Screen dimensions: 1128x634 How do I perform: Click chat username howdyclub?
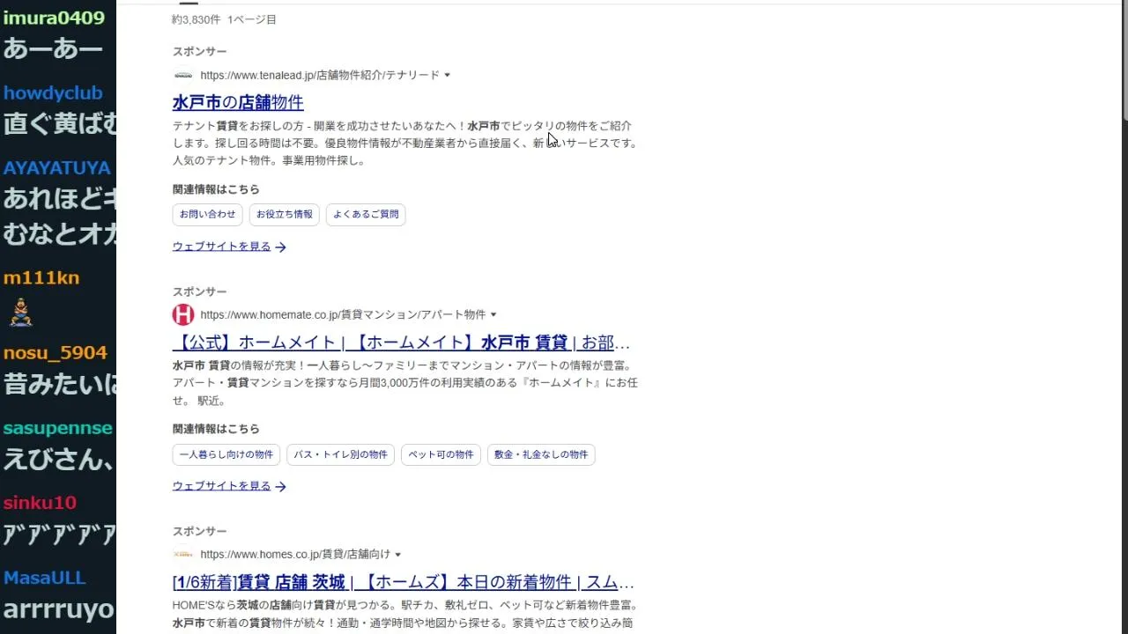(53, 92)
